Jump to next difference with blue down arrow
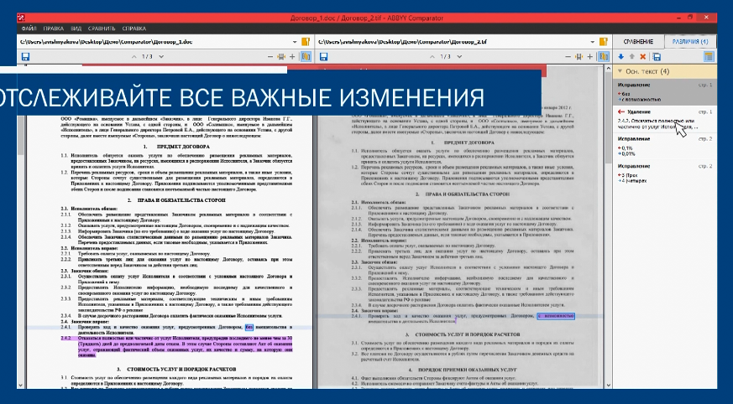The height and width of the screenshot is (404, 733). (x=620, y=56)
